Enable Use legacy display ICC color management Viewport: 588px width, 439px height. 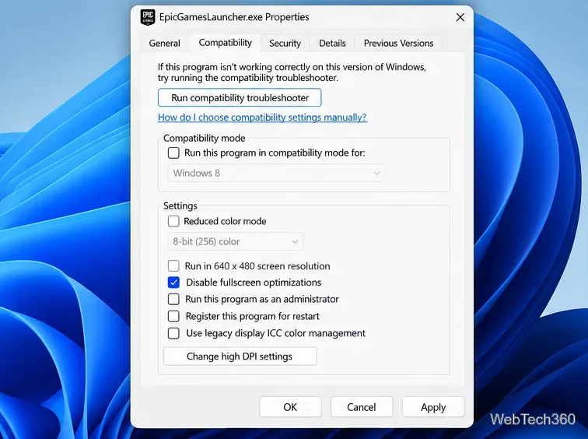pyautogui.click(x=173, y=333)
